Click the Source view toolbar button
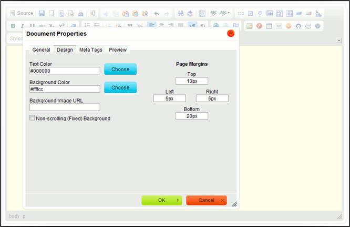 (x=21, y=13)
